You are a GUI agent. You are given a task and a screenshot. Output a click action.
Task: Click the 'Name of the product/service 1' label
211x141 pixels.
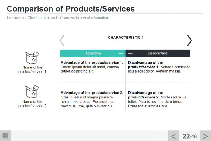tap(32, 70)
